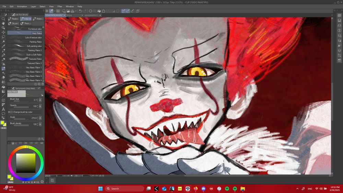This screenshot has height=193, width=343.
Task: Click the saturation square in color wheel
Action: (26, 163)
